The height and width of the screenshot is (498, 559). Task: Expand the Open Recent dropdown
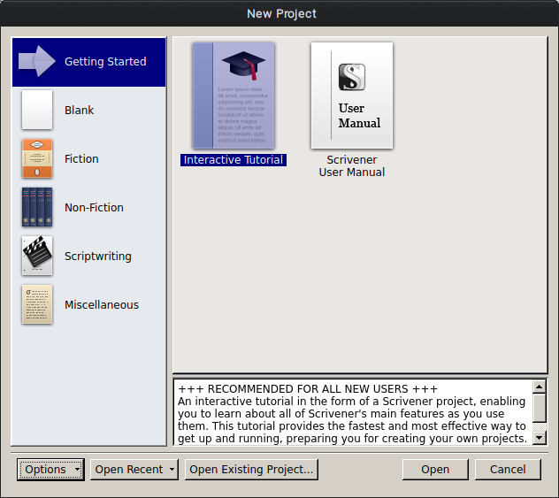click(134, 470)
